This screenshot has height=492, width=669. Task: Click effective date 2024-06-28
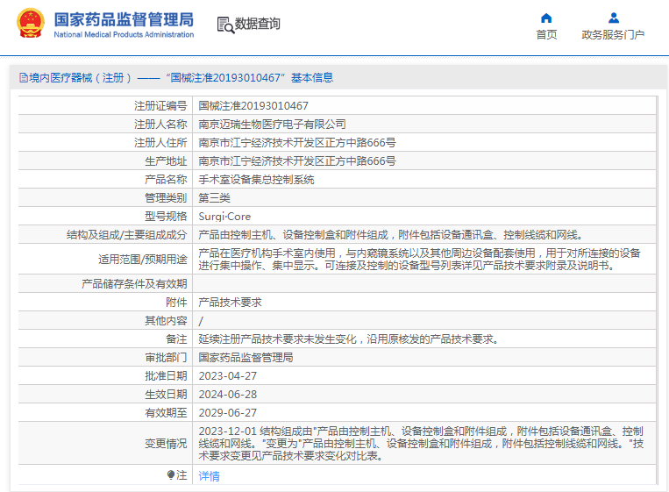[228, 395]
